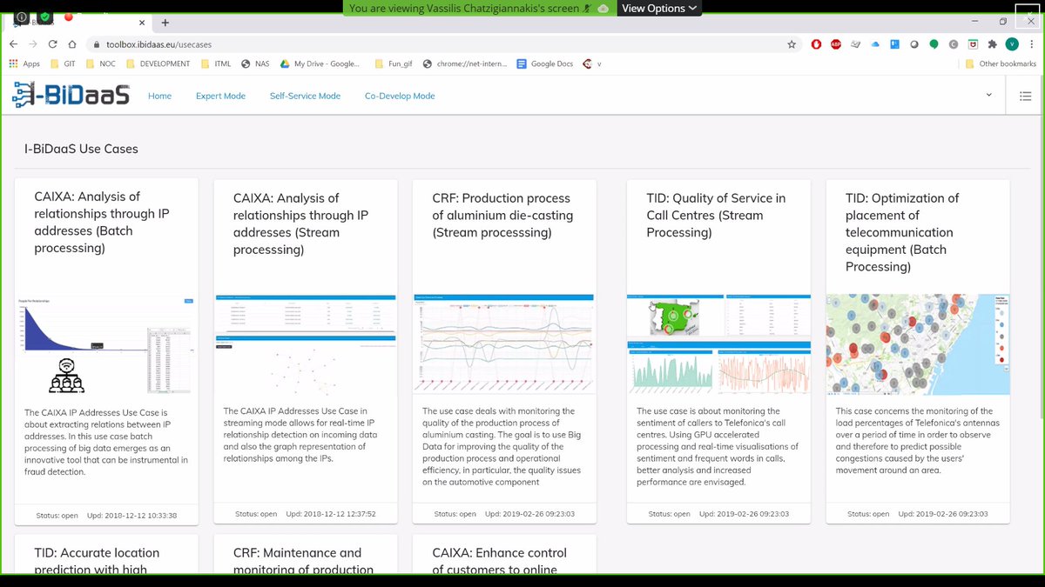Click the TID antenna map thumbnail
Image resolution: width=1045 pixels, height=587 pixels.
point(918,344)
